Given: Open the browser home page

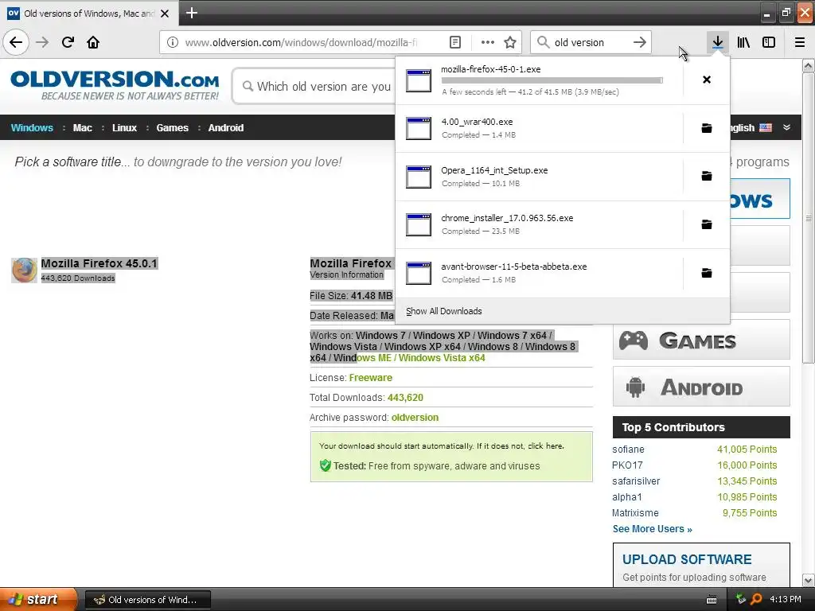Looking at the screenshot, I should [93, 42].
